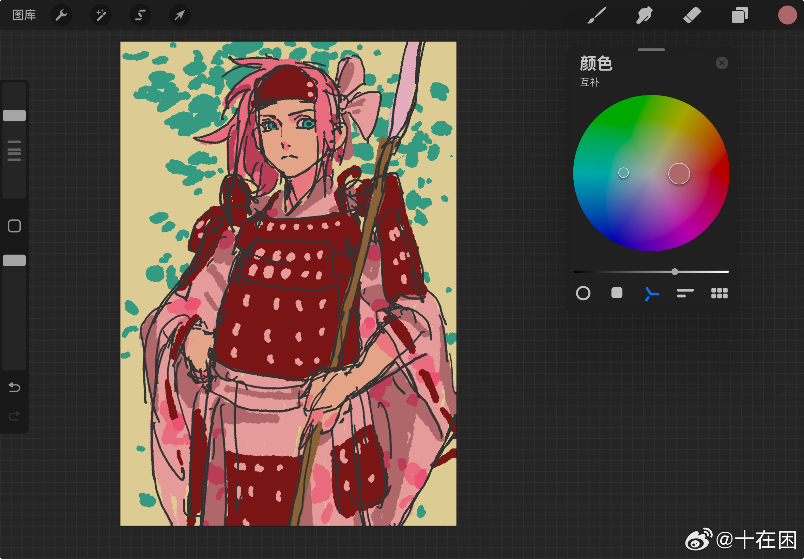
Task: Click the brush size slider handle
Action: (x=14, y=116)
